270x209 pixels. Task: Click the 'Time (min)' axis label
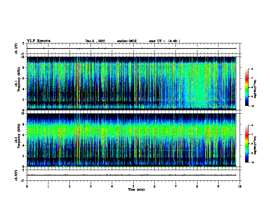point(136,190)
